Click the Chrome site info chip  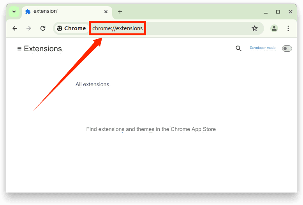pos(71,28)
